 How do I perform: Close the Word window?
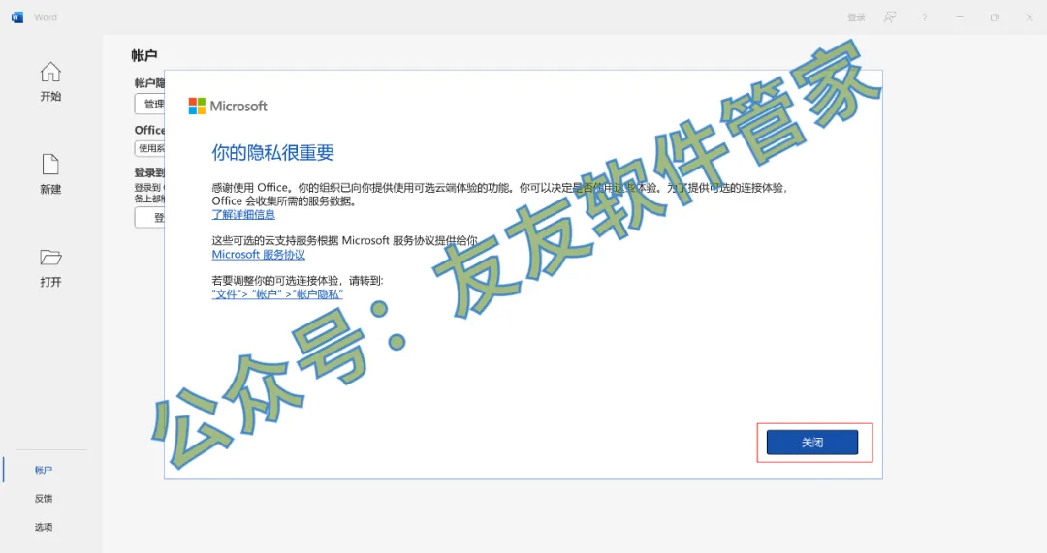(1030, 17)
